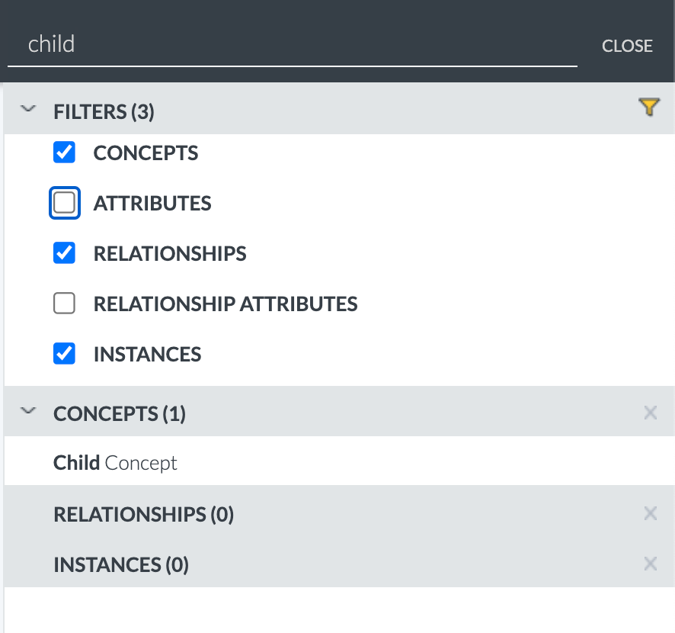This screenshot has height=633, width=675.
Task: Click the Concepts (1) section header label
Action: 120,414
